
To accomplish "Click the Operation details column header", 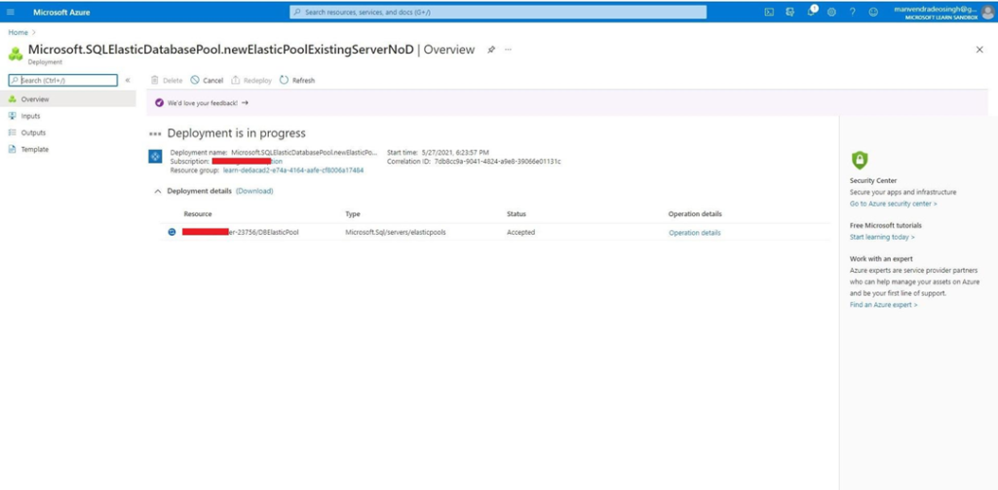I will (x=695, y=213).
